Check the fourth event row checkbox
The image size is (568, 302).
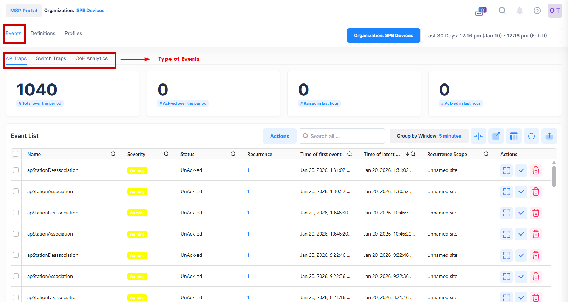coord(16,234)
